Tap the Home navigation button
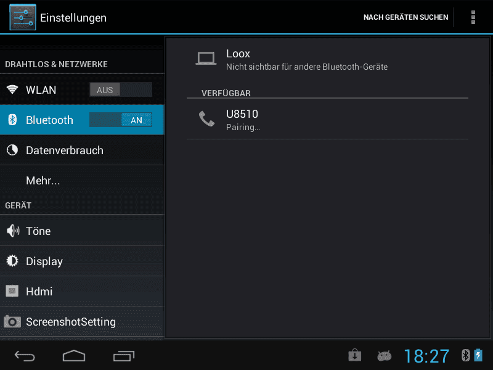This screenshot has width=493, height=370. pos(74,356)
